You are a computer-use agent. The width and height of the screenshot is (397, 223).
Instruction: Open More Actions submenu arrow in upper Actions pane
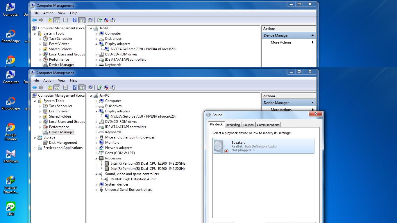pyautogui.click(x=313, y=42)
